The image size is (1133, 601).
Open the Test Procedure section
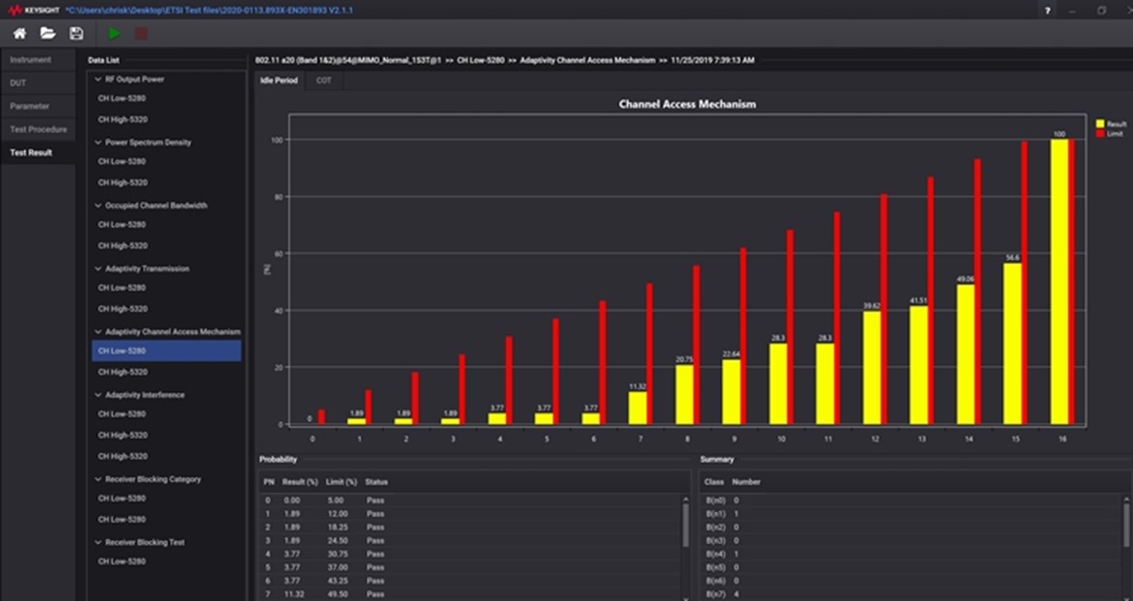tap(39, 129)
